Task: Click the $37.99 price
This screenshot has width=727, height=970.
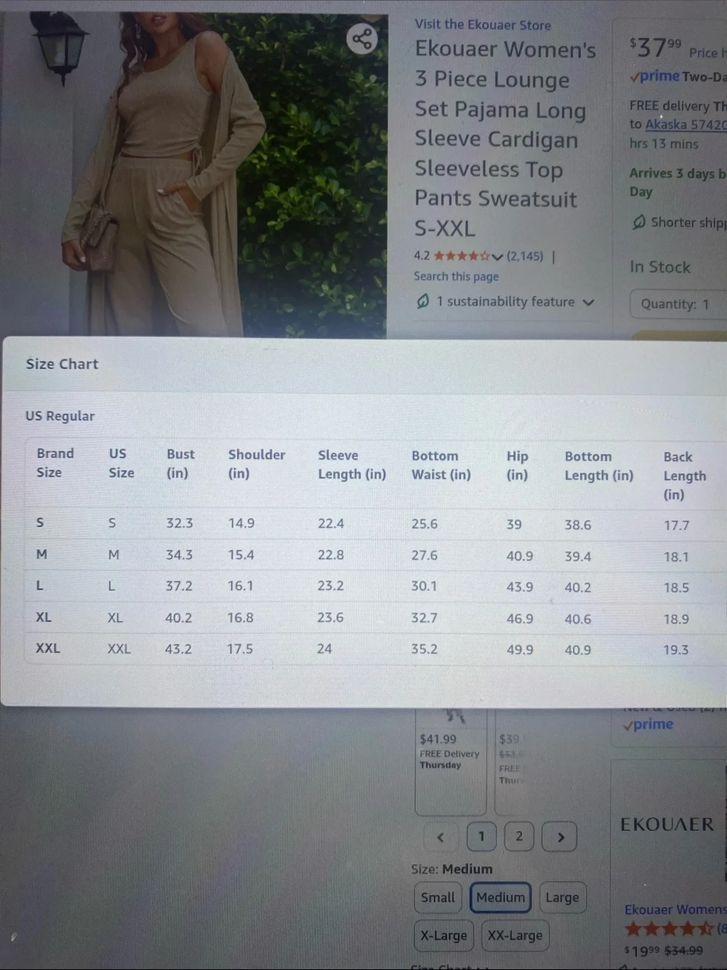Action: (656, 47)
